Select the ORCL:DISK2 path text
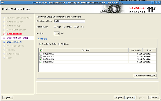Image resolution: width=161 pixels, height=101 pixels. click(48, 57)
